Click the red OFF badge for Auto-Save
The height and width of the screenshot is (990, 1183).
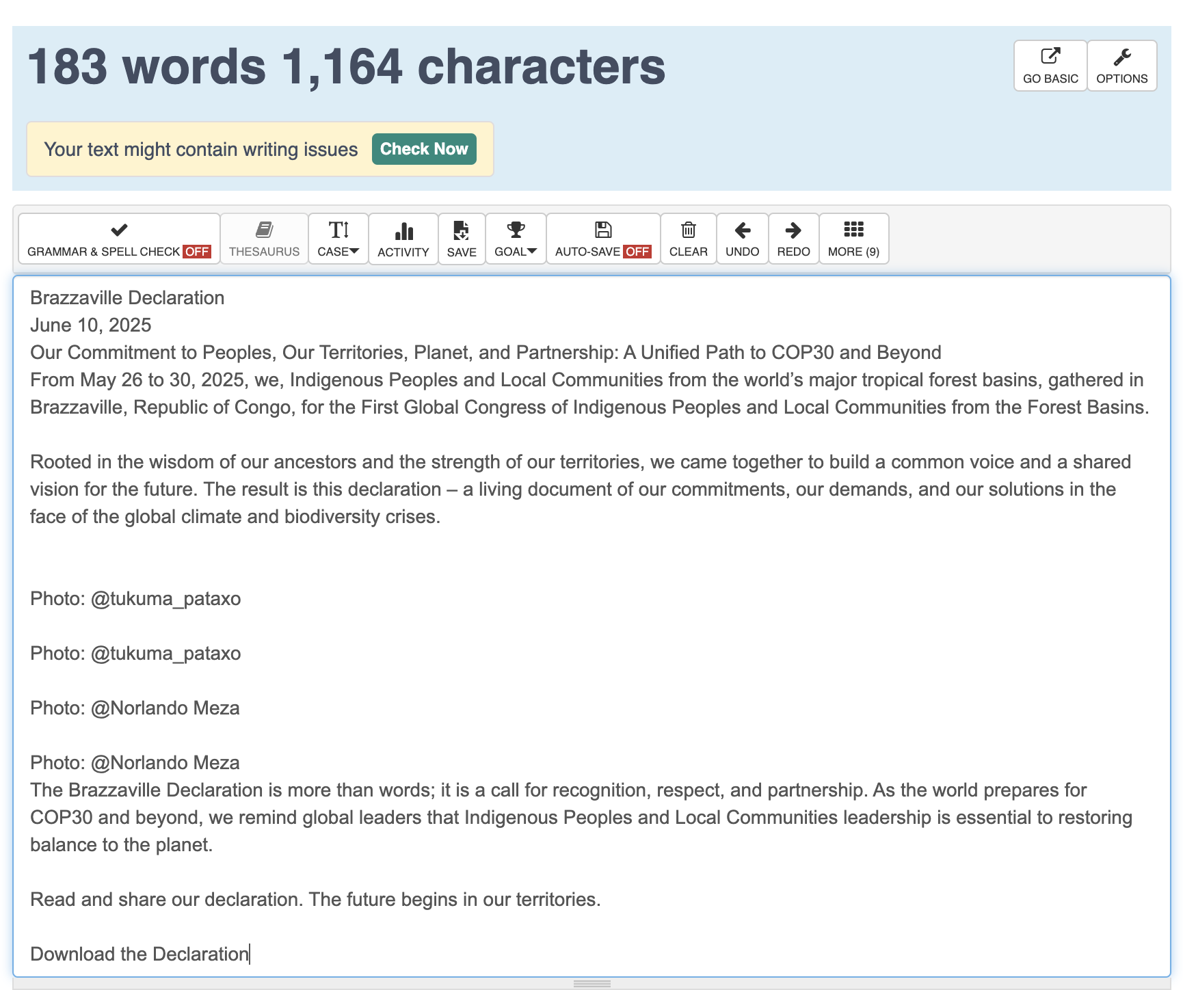coord(637,252)
